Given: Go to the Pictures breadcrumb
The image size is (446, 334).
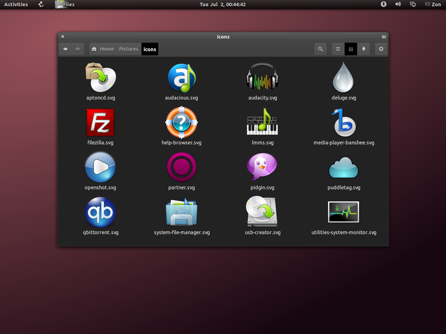Looking at the screenshot, I should tap(129, 49).
